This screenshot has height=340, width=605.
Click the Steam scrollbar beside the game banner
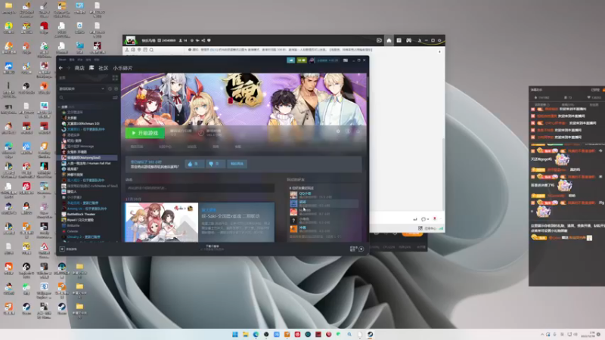coord(368,87)
